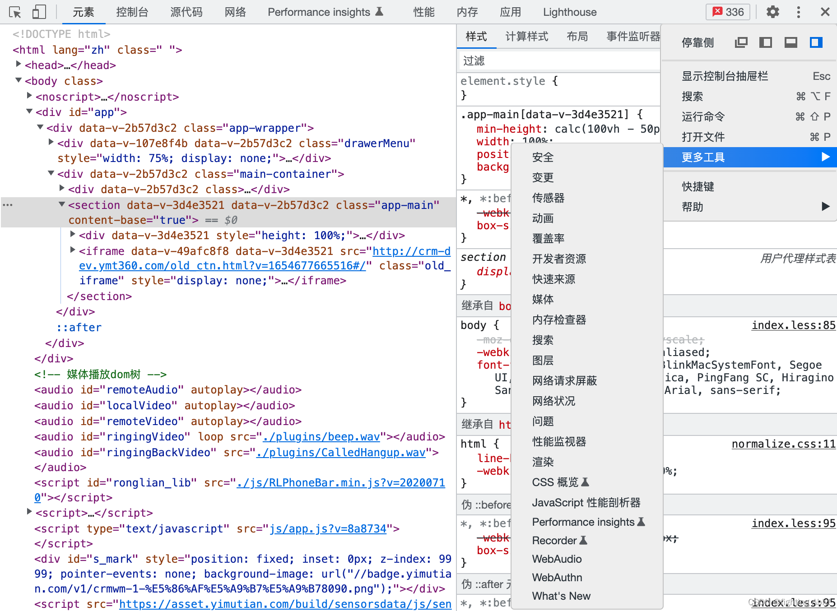The width and height of the screenshot is (837, 611).
Task: Choose 显示控制台抽屉栏 menu item
Action: pyautogui.click(x=749, y=76)
